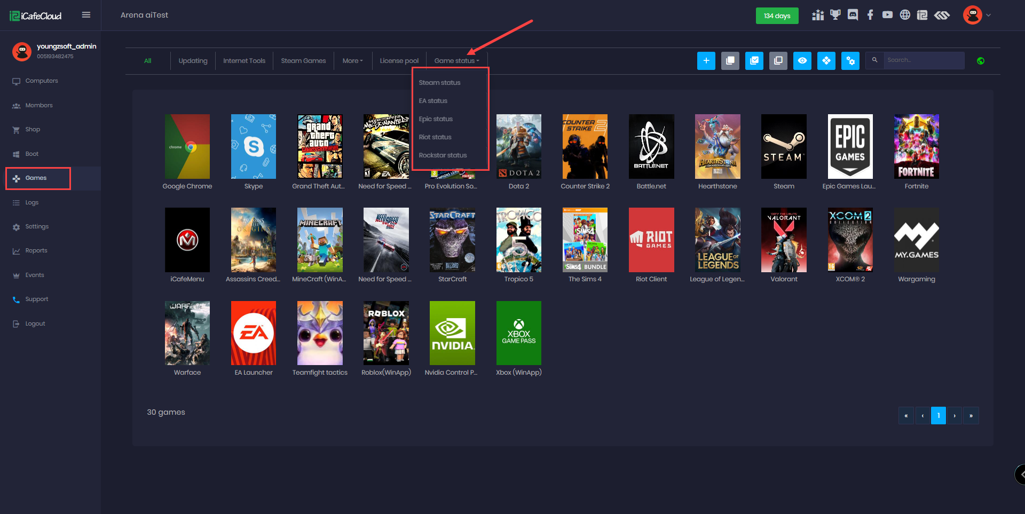1025x514 pixels.
Task: Toggle the hamburger sidebar menu icon
Action: 86,15
